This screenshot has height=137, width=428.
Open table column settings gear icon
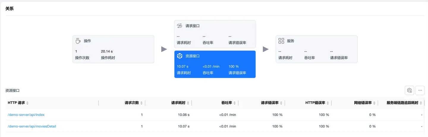[x=409, y=90]
